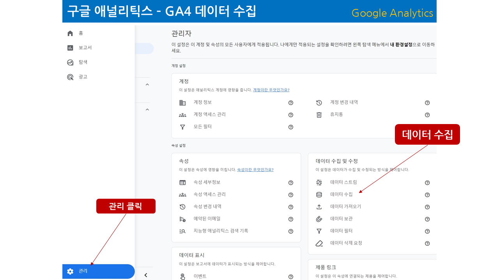Open 계정 액세스 관리
Image resolution: width=499 pixels, height=280 pixels.
coord(210,114)
